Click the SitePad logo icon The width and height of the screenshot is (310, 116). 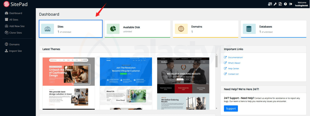coord(6,4)
